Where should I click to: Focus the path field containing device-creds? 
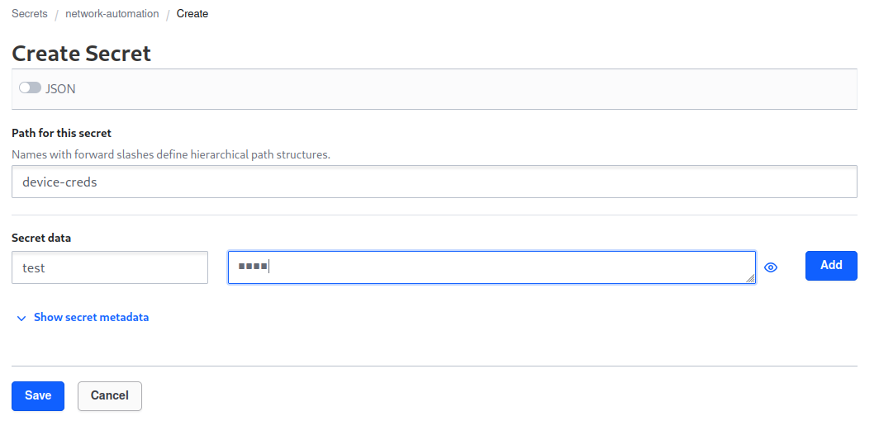coord(434,182)
